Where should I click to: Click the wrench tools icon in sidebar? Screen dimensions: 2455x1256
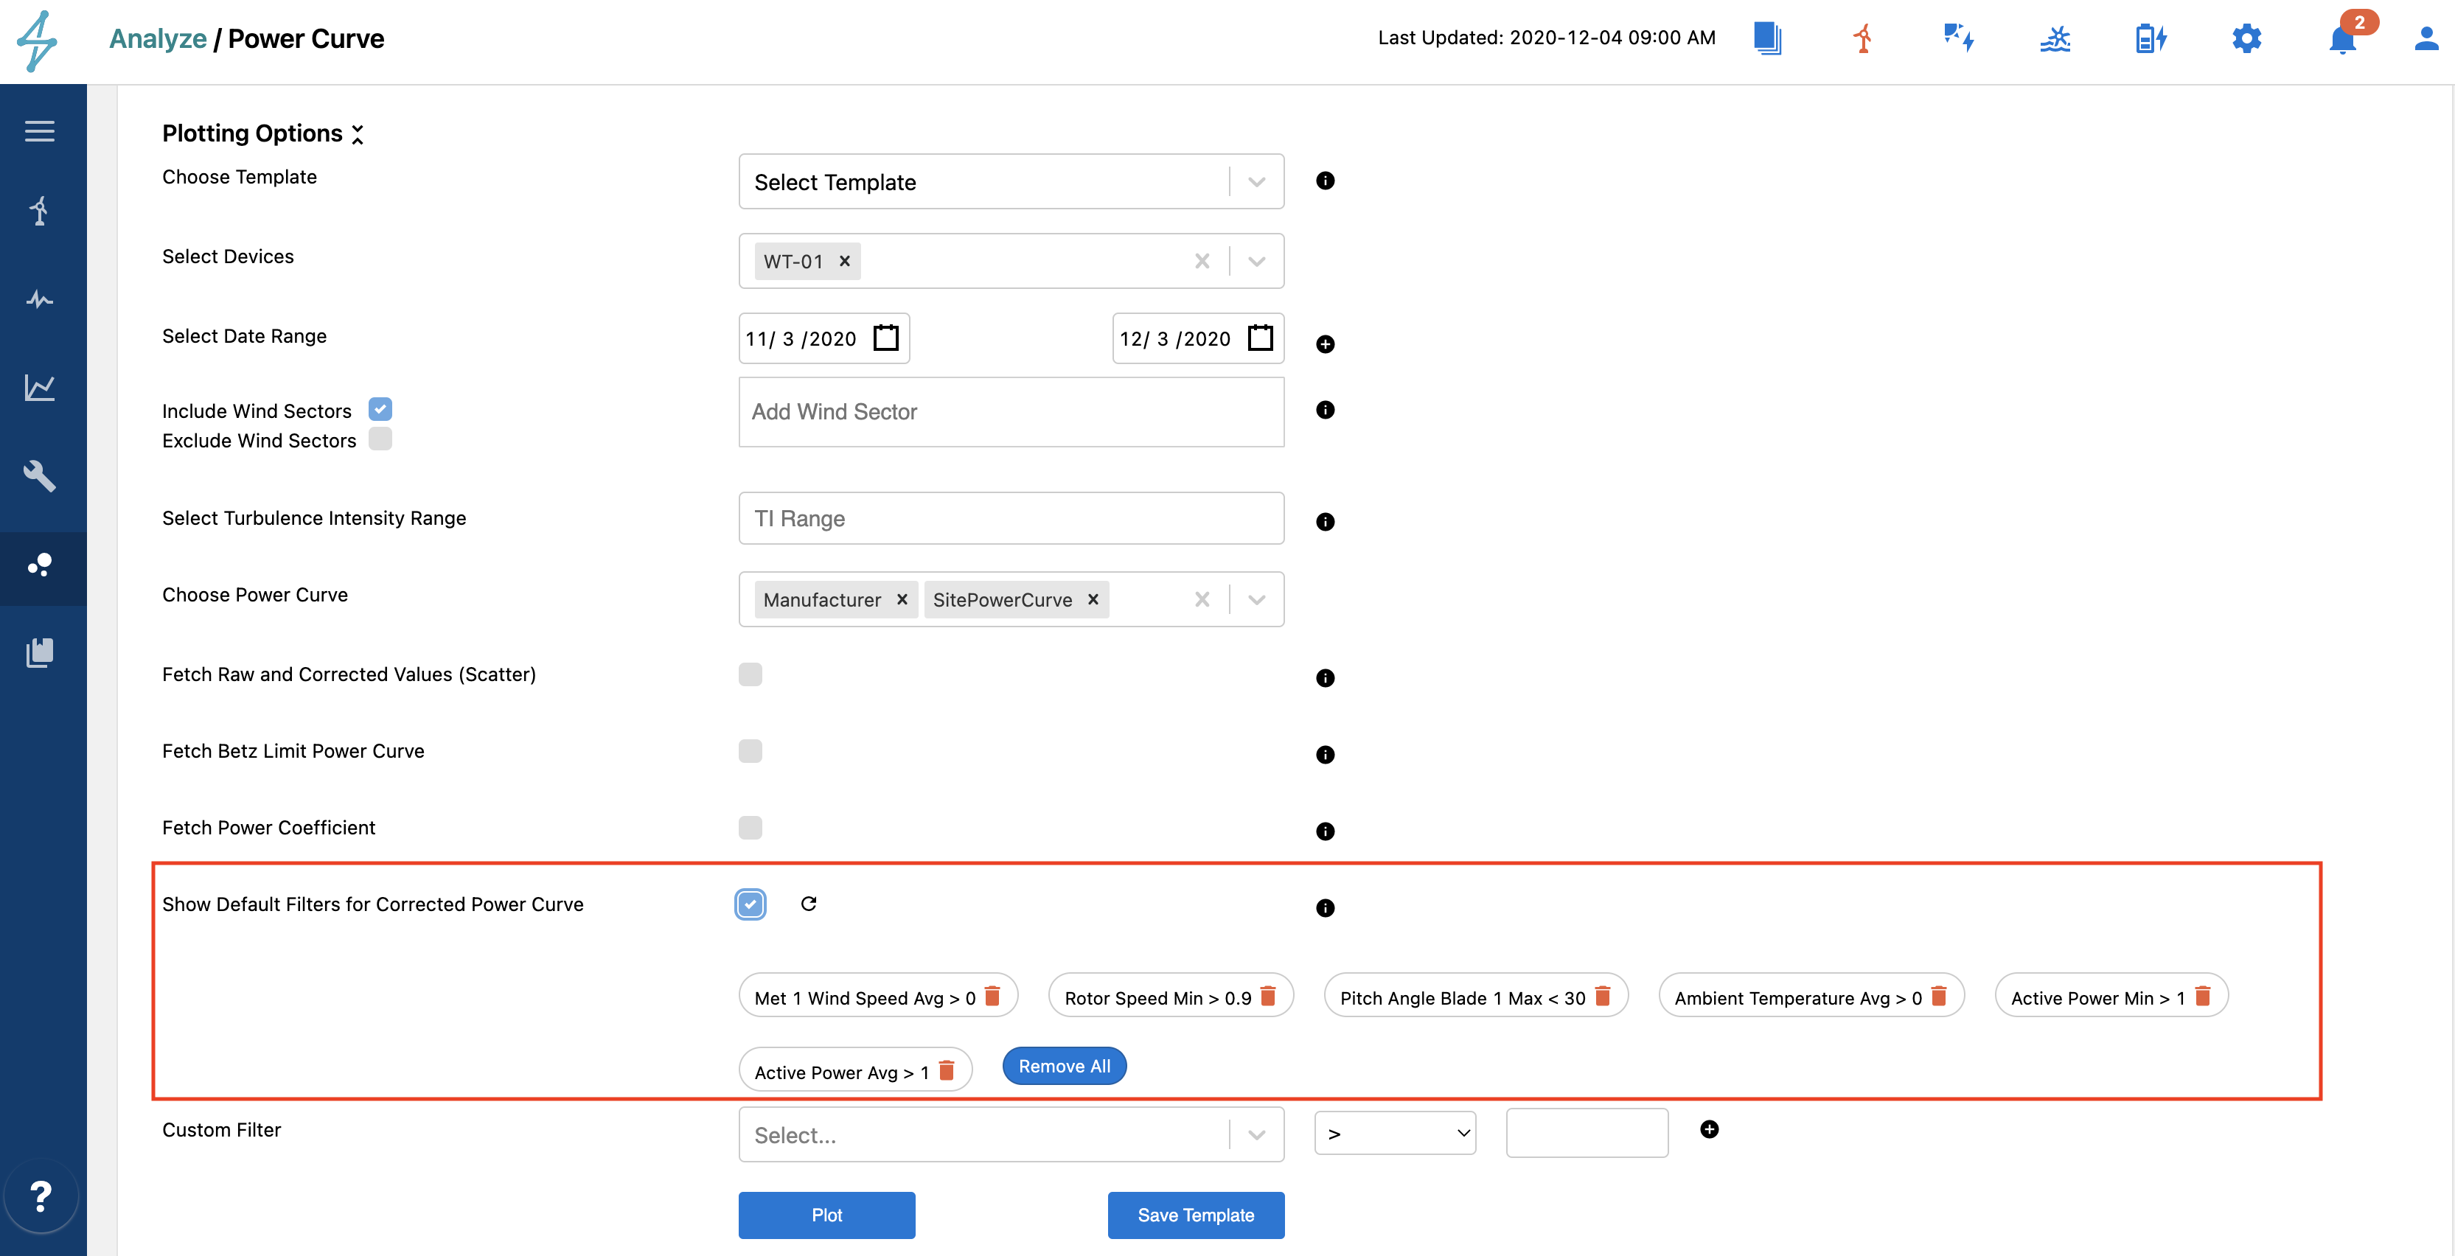[39, 475]
